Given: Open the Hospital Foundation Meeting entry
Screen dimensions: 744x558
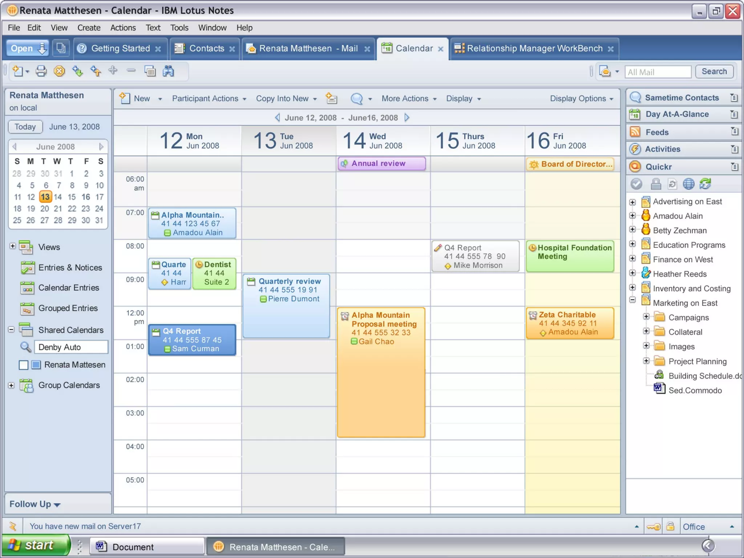Looking at the screenshot, I should click(570, 256).
